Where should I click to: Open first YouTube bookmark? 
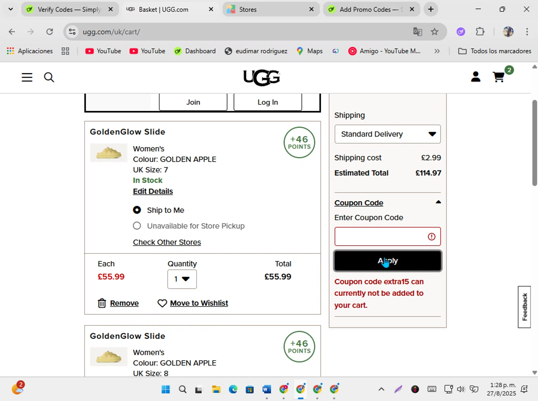tap(103, 51)
